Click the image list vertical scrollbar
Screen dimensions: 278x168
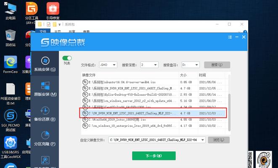(229, 113)
